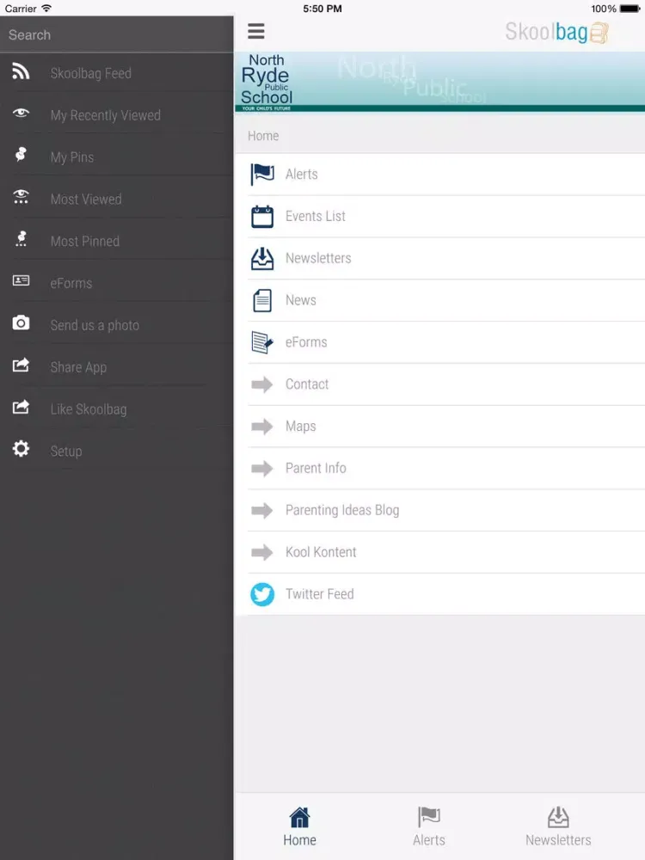Click the News document icon

(x=262, y=300)
